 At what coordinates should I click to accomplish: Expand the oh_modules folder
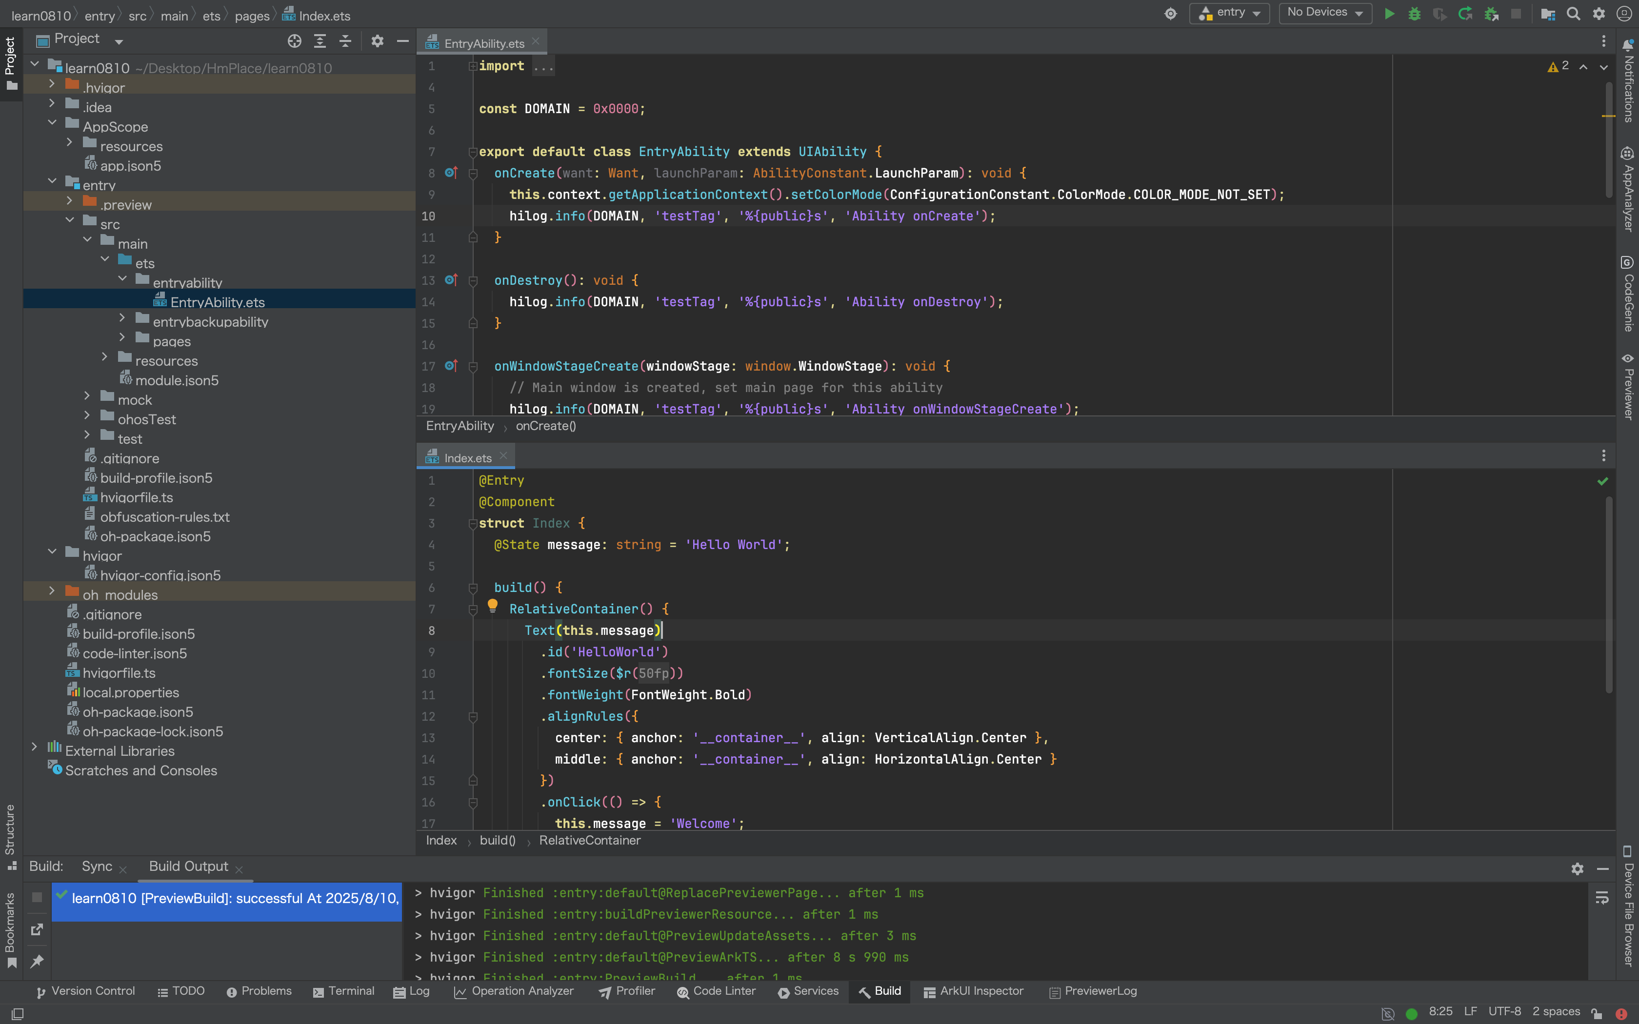point(52,591)
